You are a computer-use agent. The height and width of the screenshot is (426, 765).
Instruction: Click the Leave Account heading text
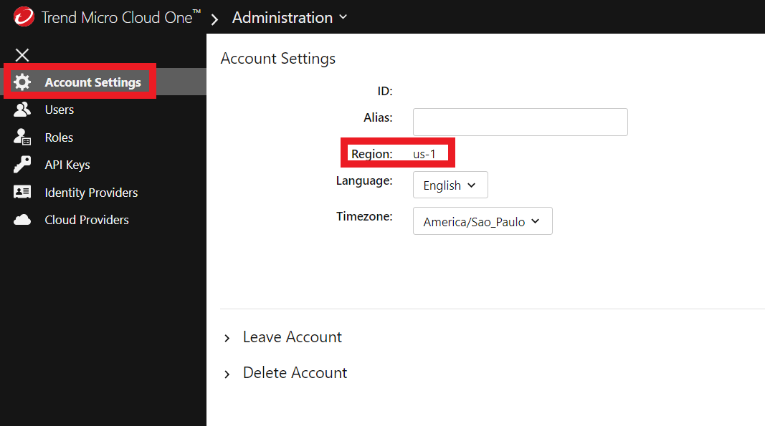pyautogui.click(x=293, y=337)
